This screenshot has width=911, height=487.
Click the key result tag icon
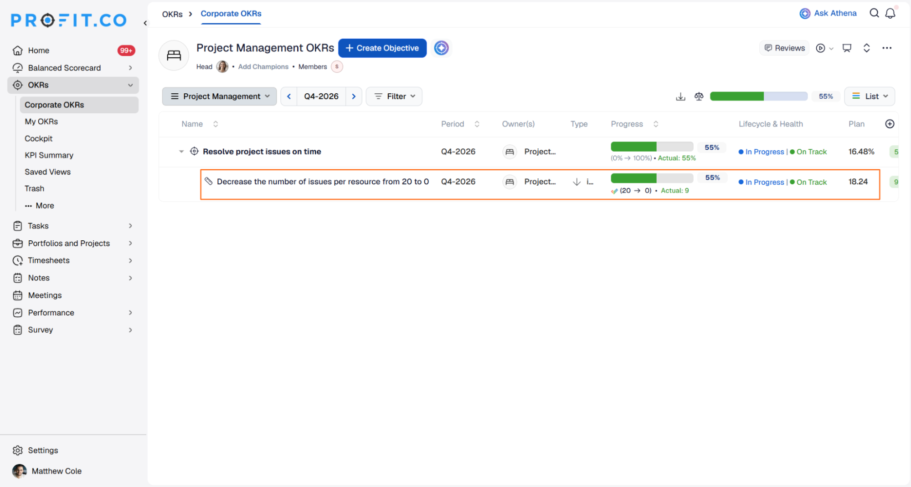pyautogui.click(x=208, y=181)
